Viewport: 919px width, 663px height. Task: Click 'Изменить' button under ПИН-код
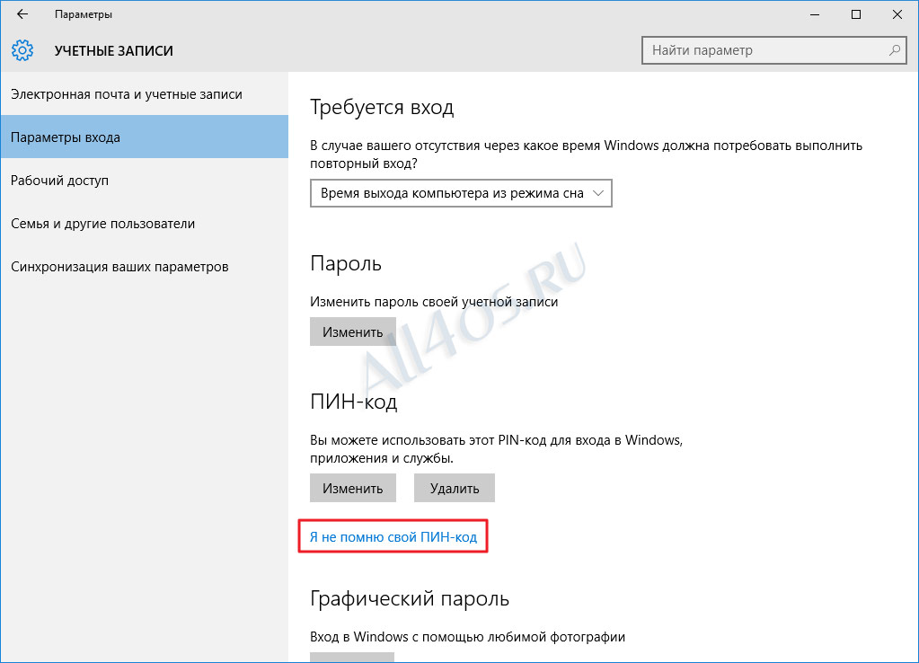tap(353, 489)
